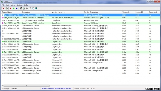The height and width of the screenshot is (91, 161).
Task: Click the red X uninstall selected devices icon
Action: click(4, 8)
